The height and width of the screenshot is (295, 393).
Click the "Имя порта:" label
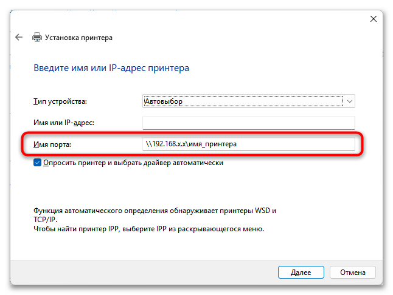(54, 144)
